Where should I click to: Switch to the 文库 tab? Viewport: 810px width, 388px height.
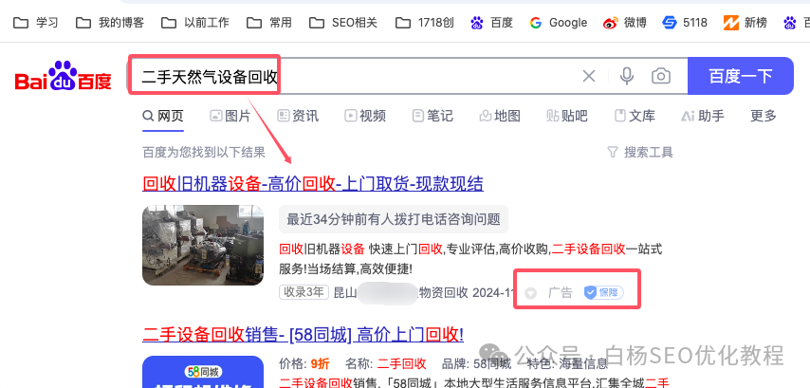pyautogui.click(x=635, y=116)
